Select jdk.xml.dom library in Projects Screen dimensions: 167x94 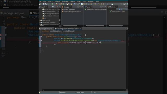[x=51, y=16]
